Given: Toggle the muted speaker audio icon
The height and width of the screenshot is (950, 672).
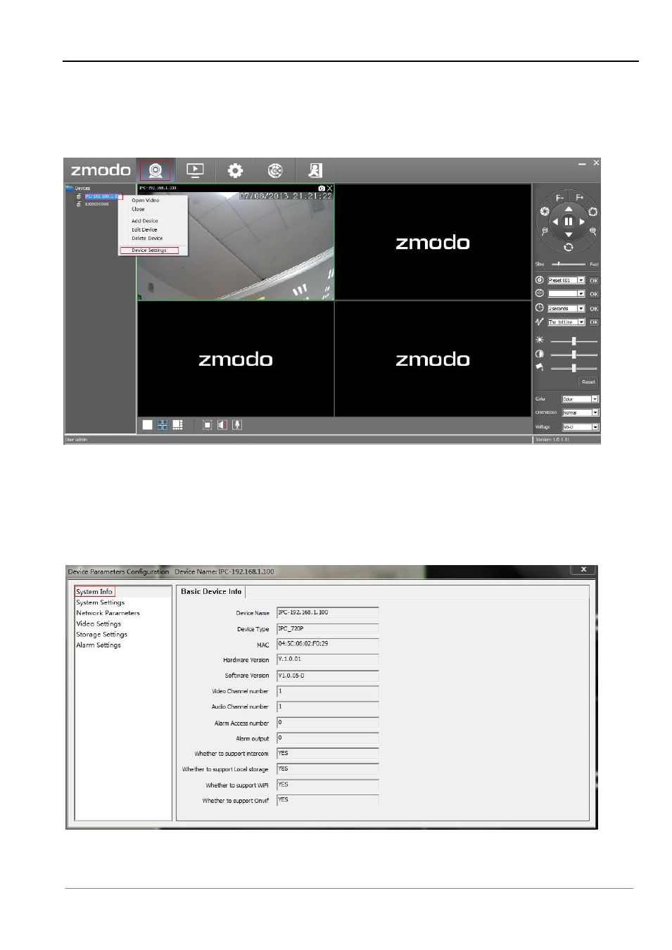Looking at the screenshot, I should tap(222, 425).
